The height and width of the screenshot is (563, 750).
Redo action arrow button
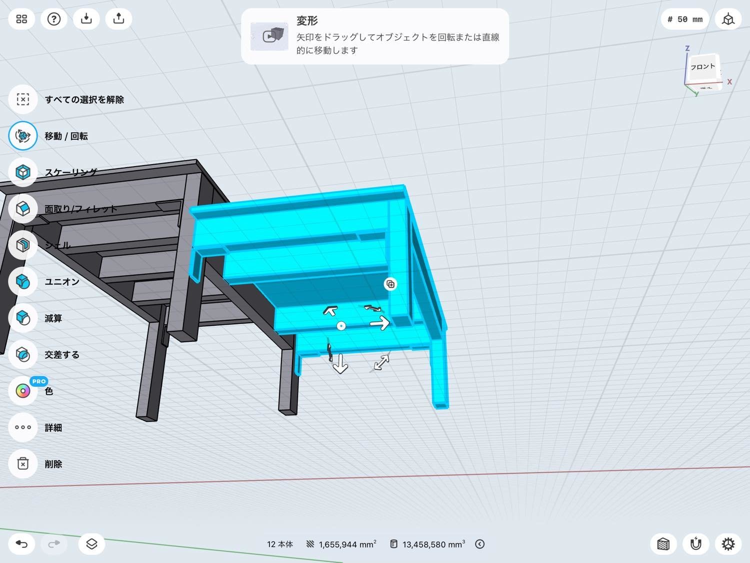tap(54, 544)
